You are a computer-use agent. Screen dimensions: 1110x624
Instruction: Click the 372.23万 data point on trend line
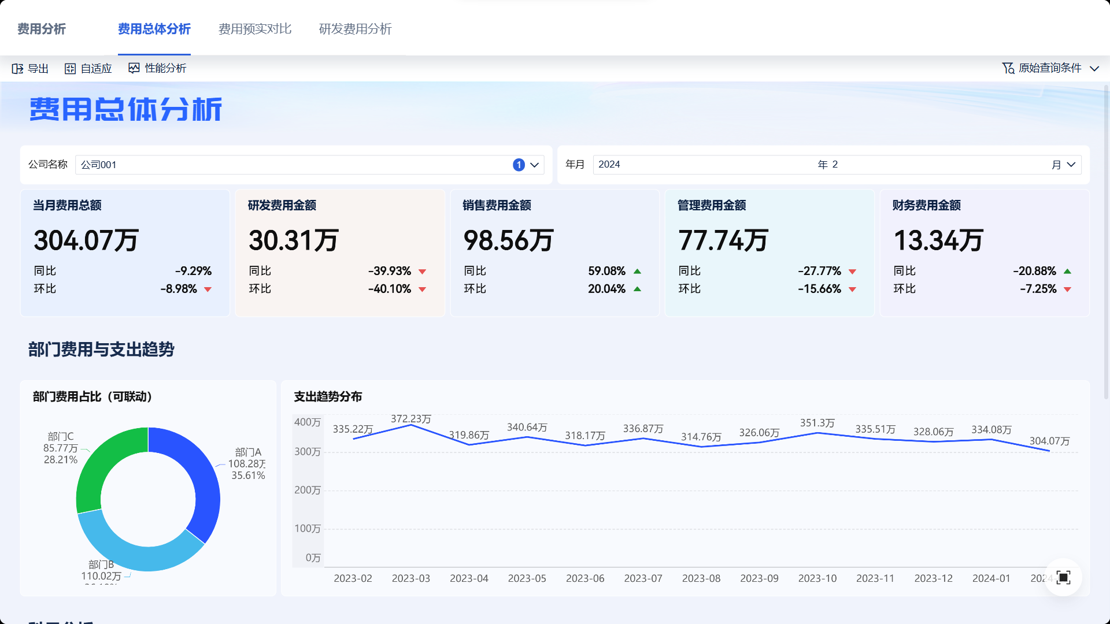[x=411, y=425]
